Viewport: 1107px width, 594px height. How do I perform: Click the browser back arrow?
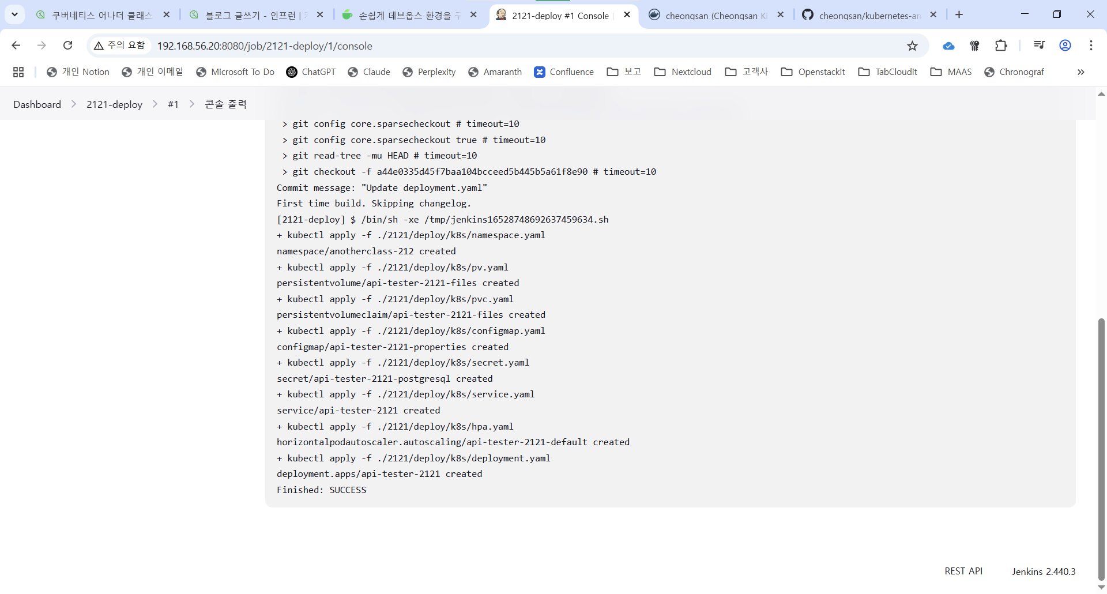(16, 46)
